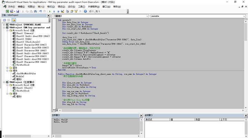Click the View Microsoft Excel icon
This screenshot has height=138, width=248.
click(x=7, y=11)
